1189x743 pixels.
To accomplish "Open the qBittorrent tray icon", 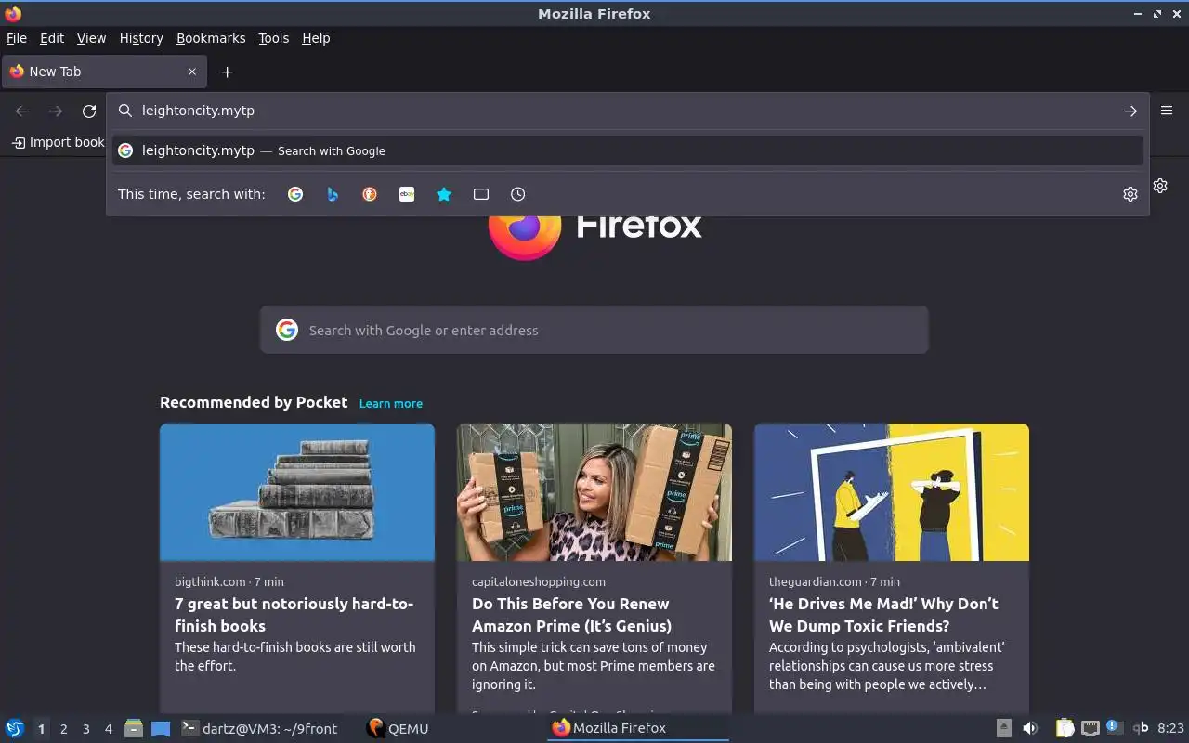I will [1141, 728].
